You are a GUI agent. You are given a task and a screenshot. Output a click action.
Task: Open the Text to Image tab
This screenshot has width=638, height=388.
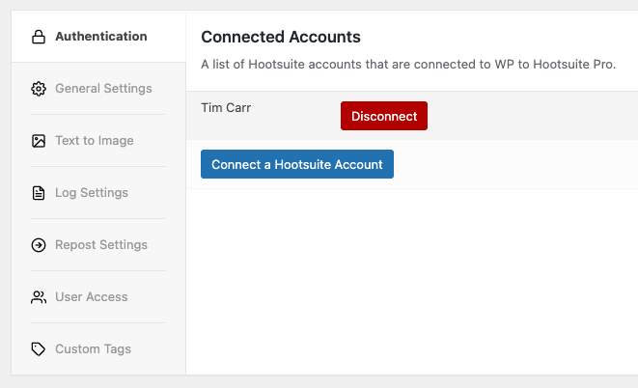[x=98, y=141]
